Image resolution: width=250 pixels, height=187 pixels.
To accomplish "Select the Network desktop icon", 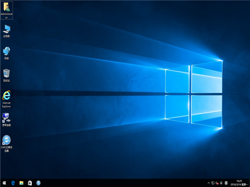I will click(x=6, y=53).
